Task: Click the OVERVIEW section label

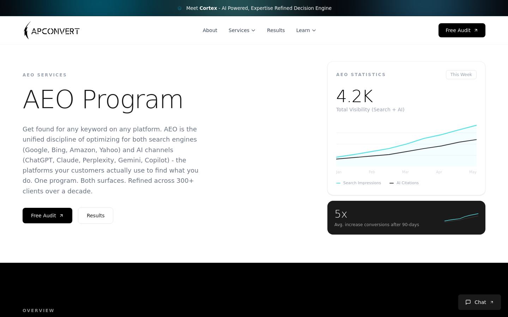Action: 38,311
